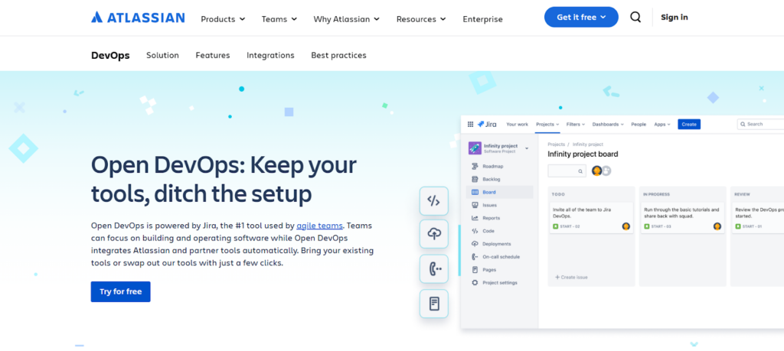The width and height of the screenshot is (784, 351).
Task: Open the 'Invite all of the team' card
Action: (x=591, y=218)
